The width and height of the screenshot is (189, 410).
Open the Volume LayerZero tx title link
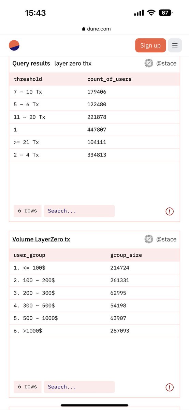coord(41,239)
